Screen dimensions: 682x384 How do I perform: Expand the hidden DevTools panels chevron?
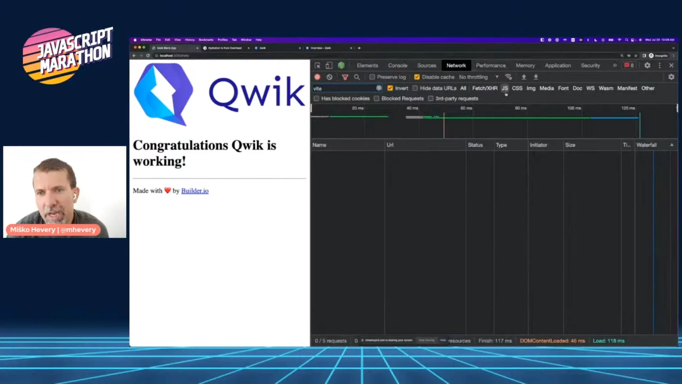615,65
